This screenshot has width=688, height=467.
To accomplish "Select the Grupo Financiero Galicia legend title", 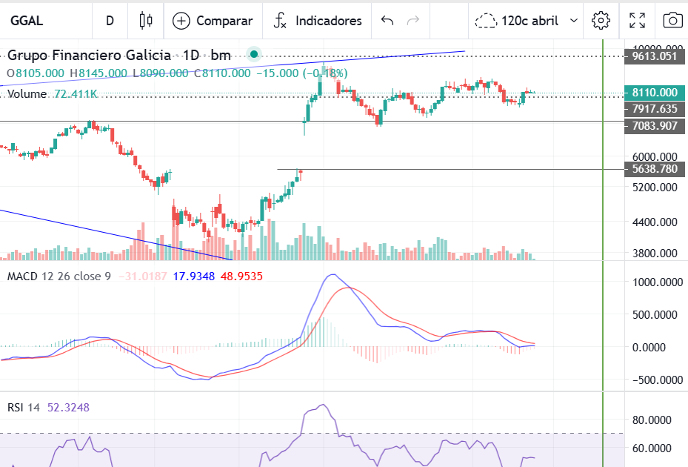I will click(x=89, y=55).
